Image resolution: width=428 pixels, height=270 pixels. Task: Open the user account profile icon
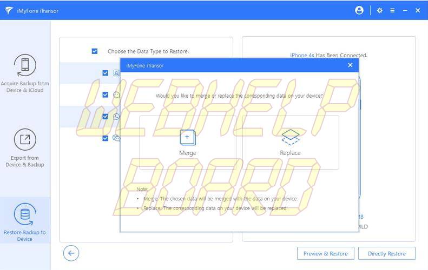[359, 10]
